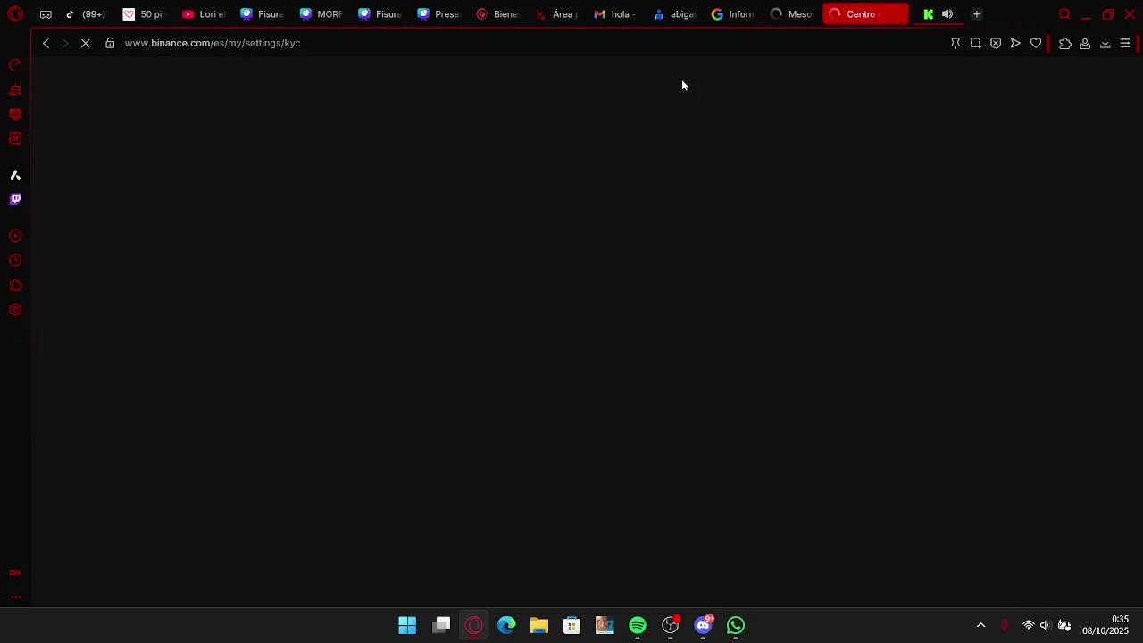
Task: Open the Extensions cube icon in sidebar
Action: click(x=15, y=286)
